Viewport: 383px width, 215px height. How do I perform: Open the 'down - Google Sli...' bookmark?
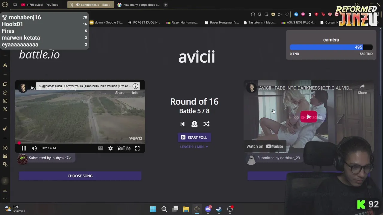(x=106, y=22)
